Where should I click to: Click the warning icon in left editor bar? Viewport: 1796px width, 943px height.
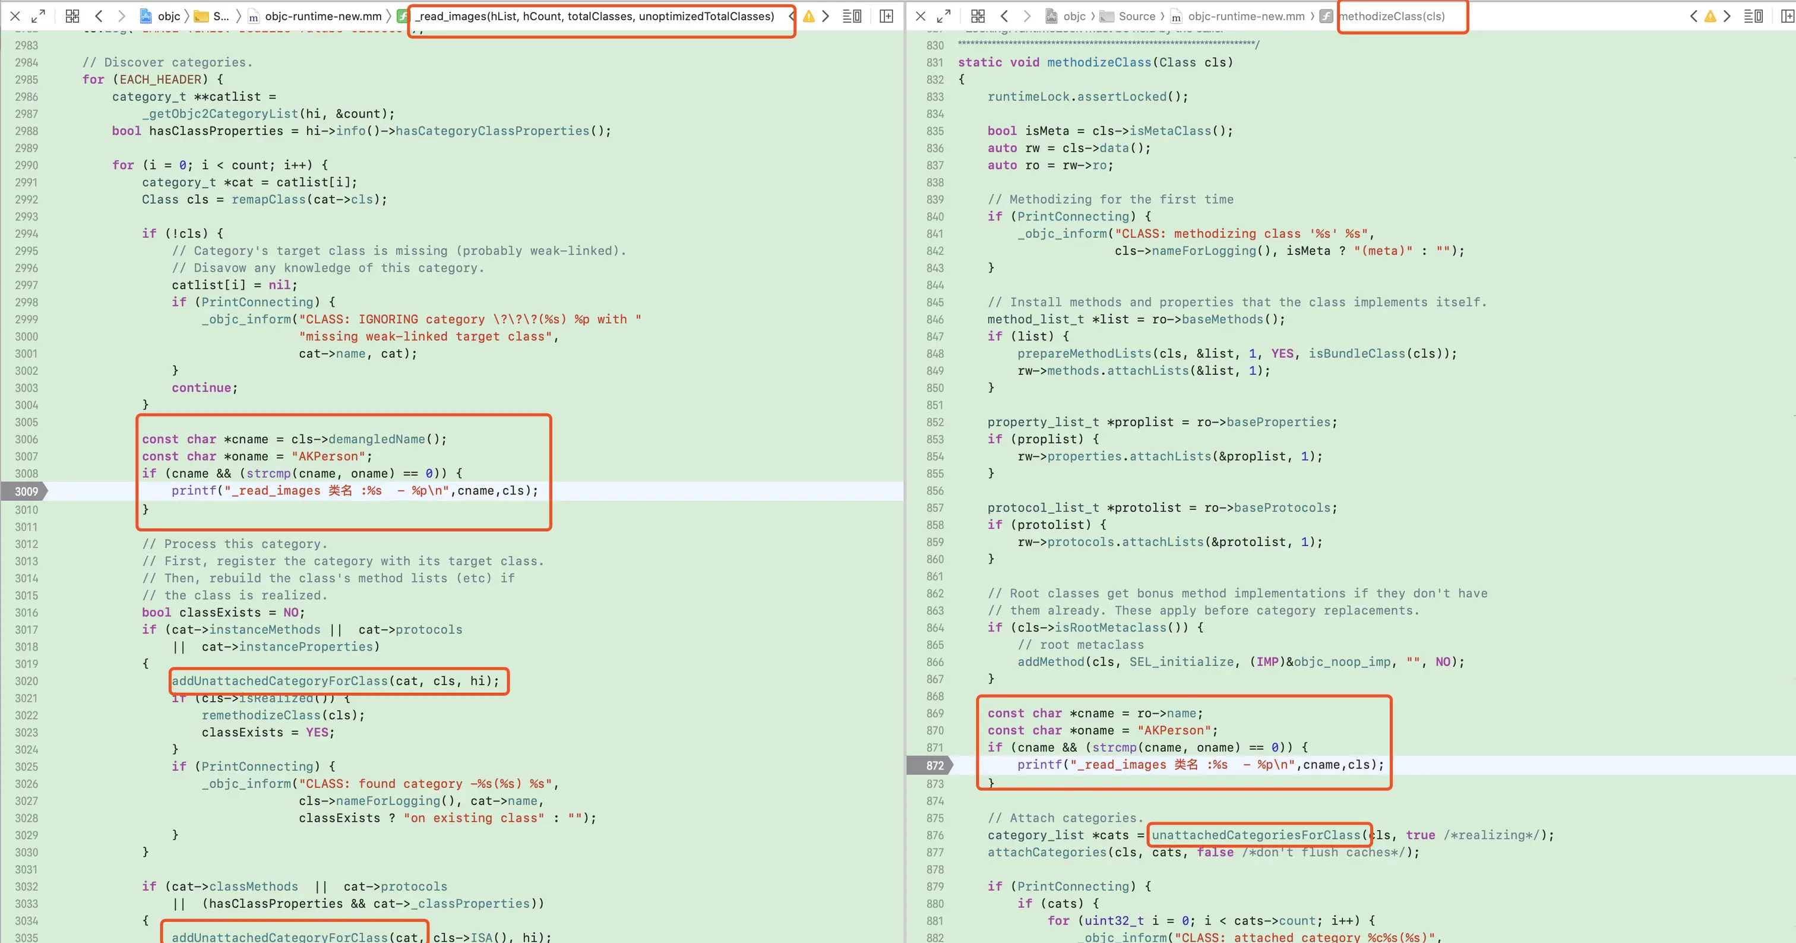808,15
